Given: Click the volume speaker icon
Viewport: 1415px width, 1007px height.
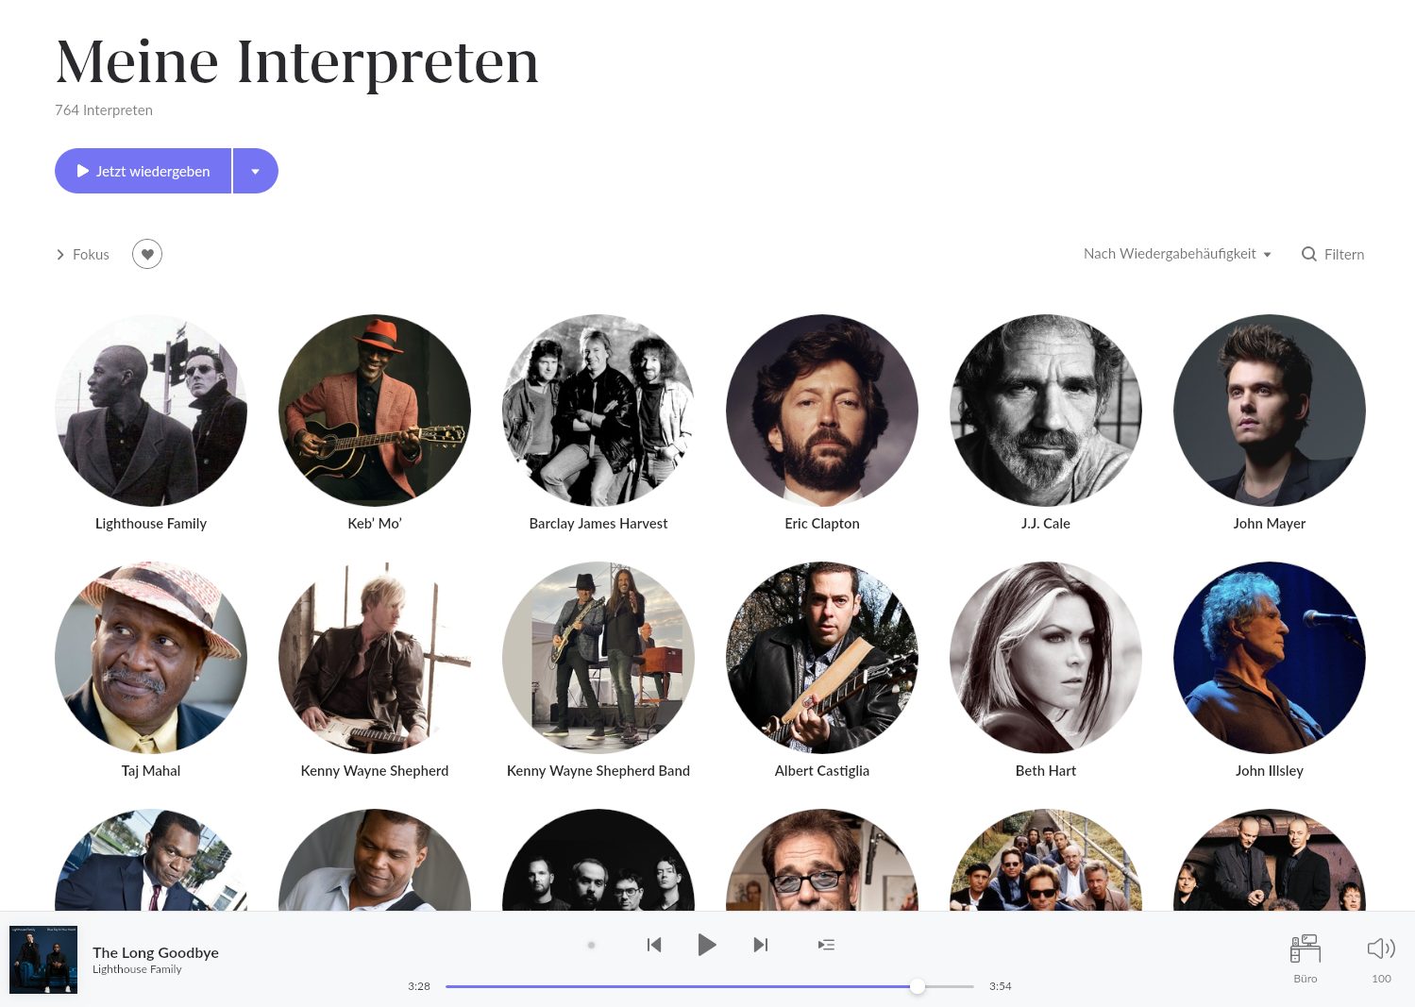Looking at the screenshot, I should (x=1380, y=948).
